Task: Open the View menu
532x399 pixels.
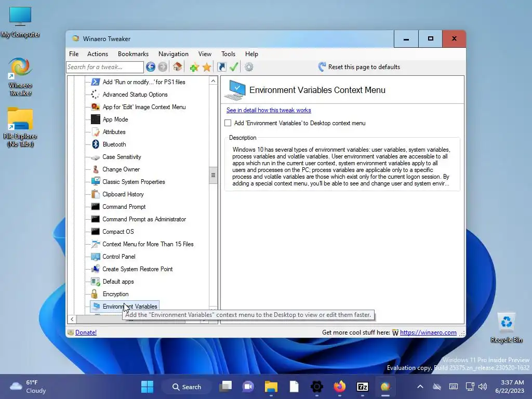Action: point(205,54)
